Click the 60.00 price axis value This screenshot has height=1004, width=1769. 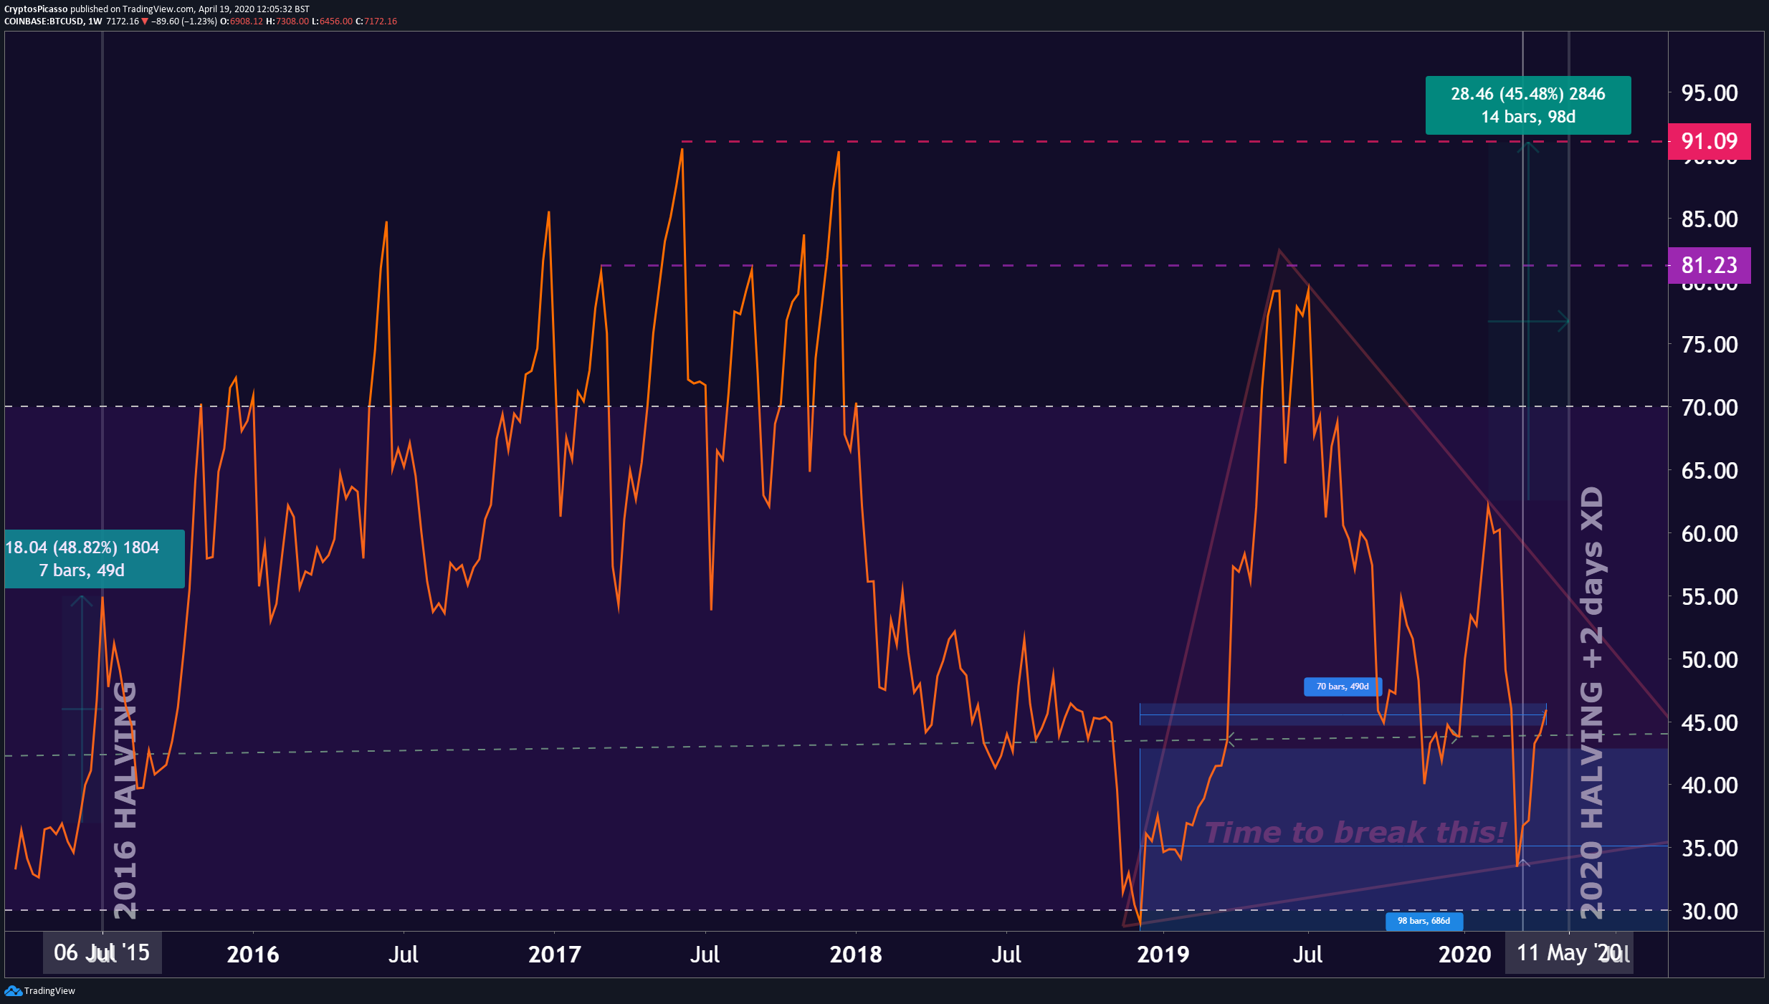[x=1710, y=533]
